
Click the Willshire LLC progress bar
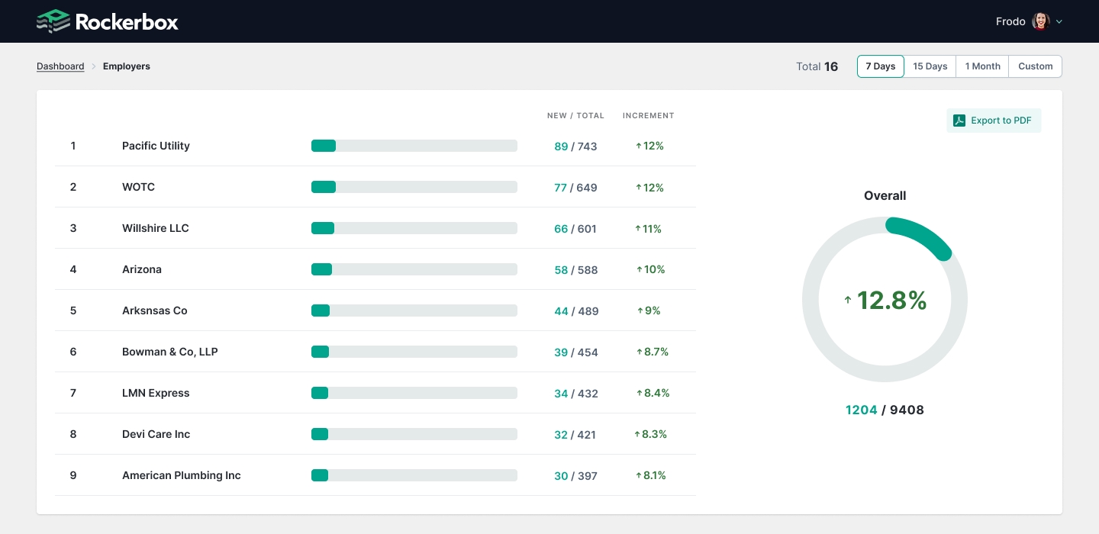click(x=414, y=228)
